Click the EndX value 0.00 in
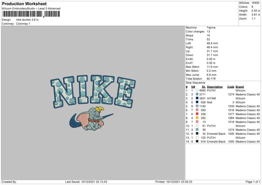The height and width of the screenshot is (185, 262). 211,59
